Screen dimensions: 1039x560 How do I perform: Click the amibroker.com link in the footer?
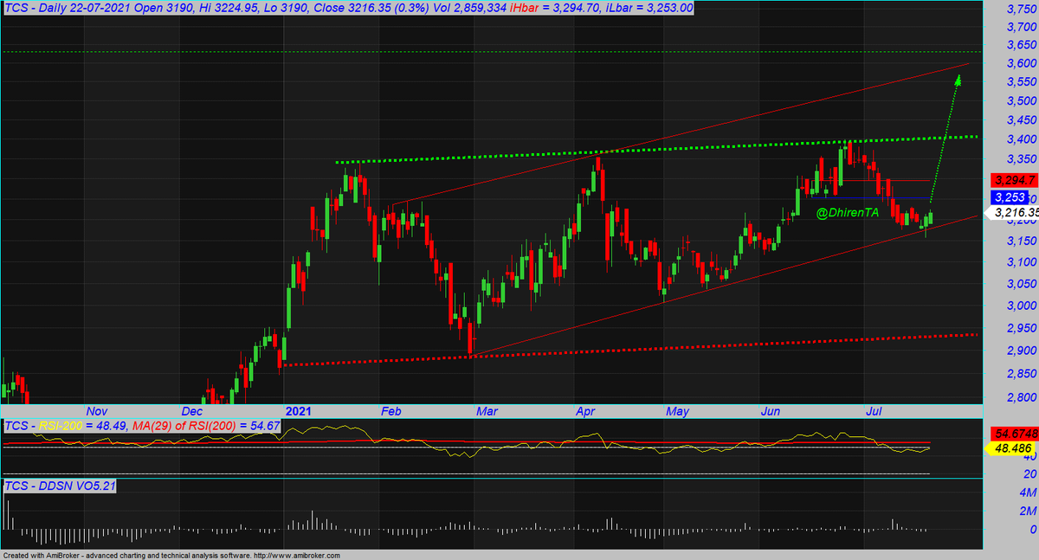(299, 556)
